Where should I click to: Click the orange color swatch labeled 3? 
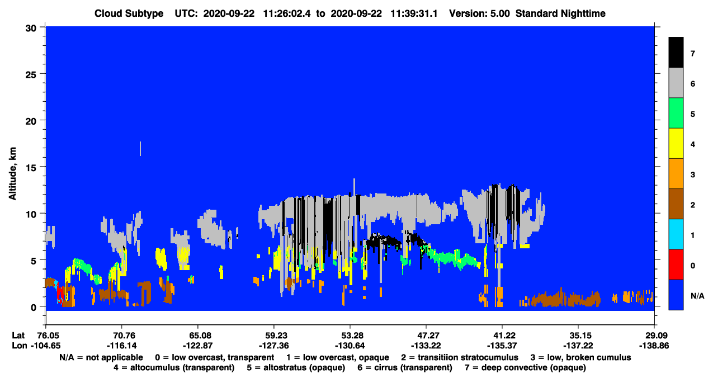click(x=676, y=173)
